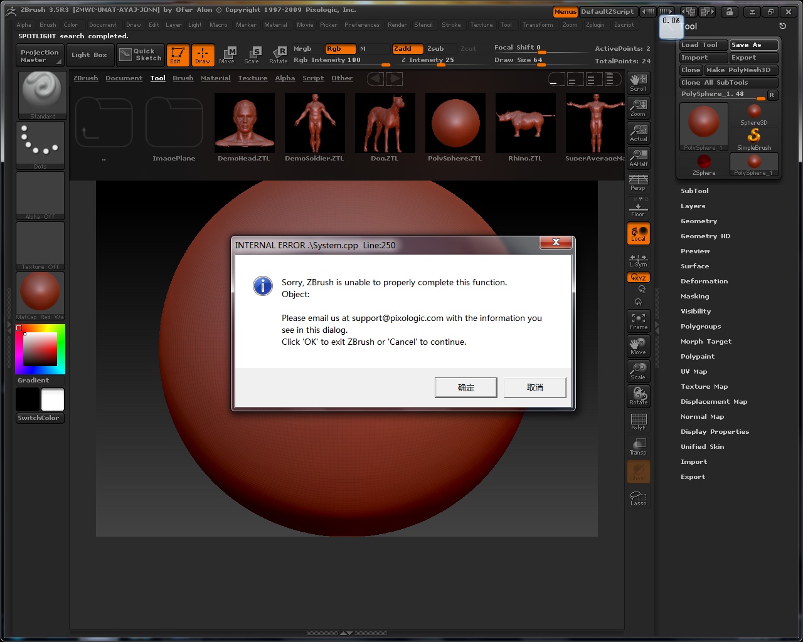
Task: Enable the Floor grid icon
Action: pyautogui.click(x=638, y=207)
